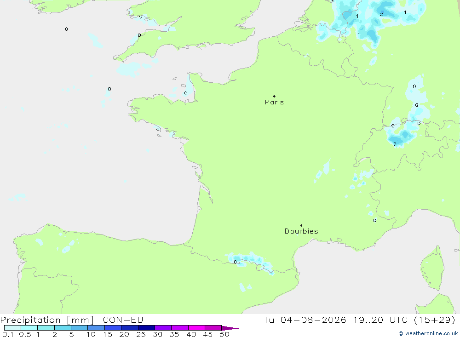The width and height of the screenshot is (460, 337).
Task: Click the 'ICON-EU' model name text
Action: tap(121, 320)
